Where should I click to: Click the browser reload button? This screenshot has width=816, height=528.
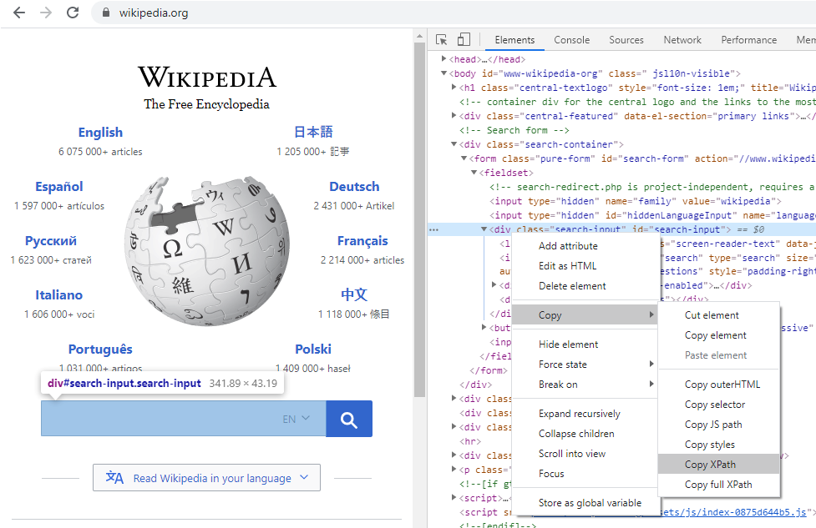coord(73,13)
